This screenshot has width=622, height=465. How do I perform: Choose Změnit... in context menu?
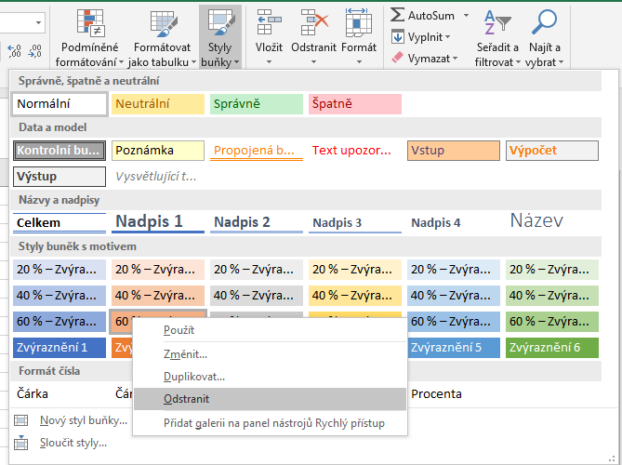coord(270,354)
